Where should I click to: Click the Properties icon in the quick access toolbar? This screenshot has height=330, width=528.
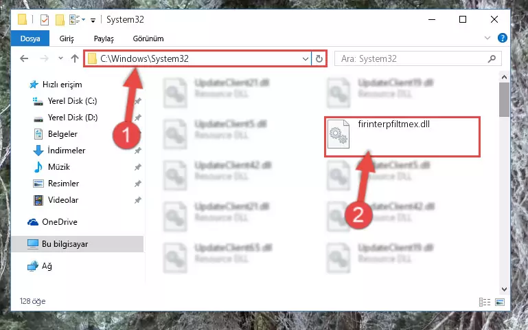[45, 20]
